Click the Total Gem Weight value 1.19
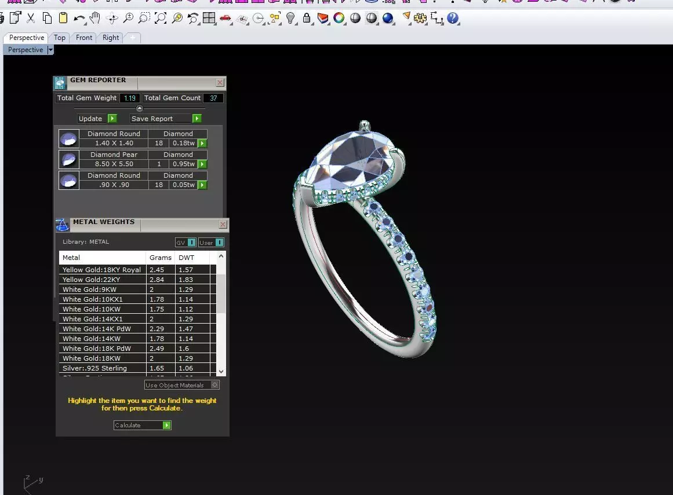 point(130,98)
